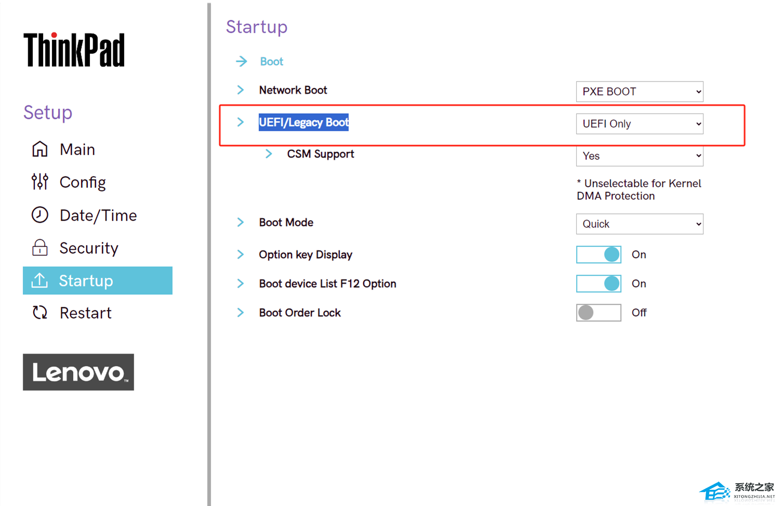Click the Restart circular arrows icon
This screenshot has height=506, width=783.
[40, 312]
